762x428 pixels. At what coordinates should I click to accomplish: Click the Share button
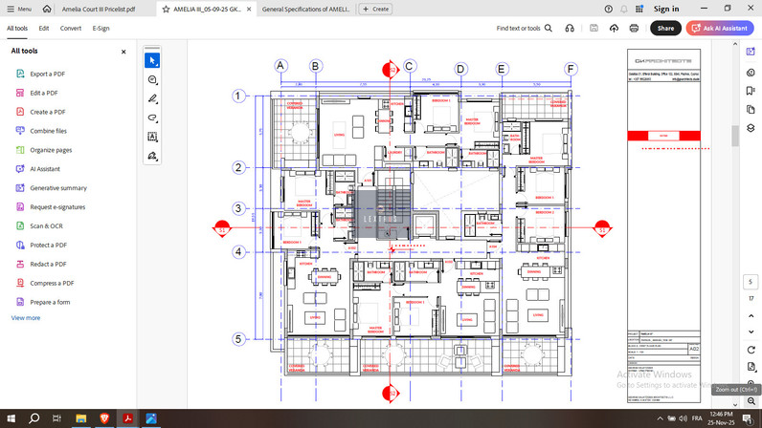pos(665,29)
